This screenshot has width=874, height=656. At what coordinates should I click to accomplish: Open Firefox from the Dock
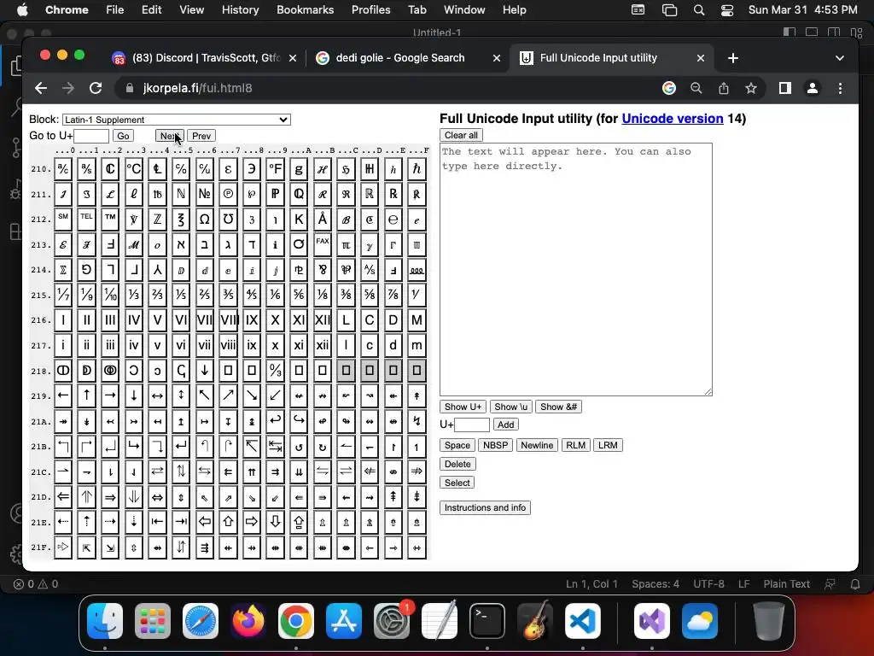point(248,621)
